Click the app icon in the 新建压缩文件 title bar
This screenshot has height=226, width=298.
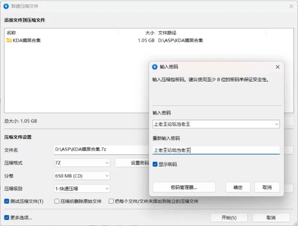(x=6, y=6)
